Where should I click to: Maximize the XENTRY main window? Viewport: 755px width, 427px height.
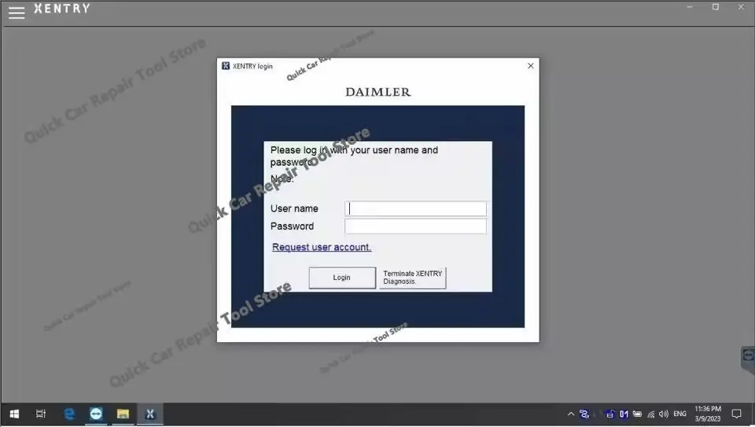pyautogui.click(x=716, y=7)
